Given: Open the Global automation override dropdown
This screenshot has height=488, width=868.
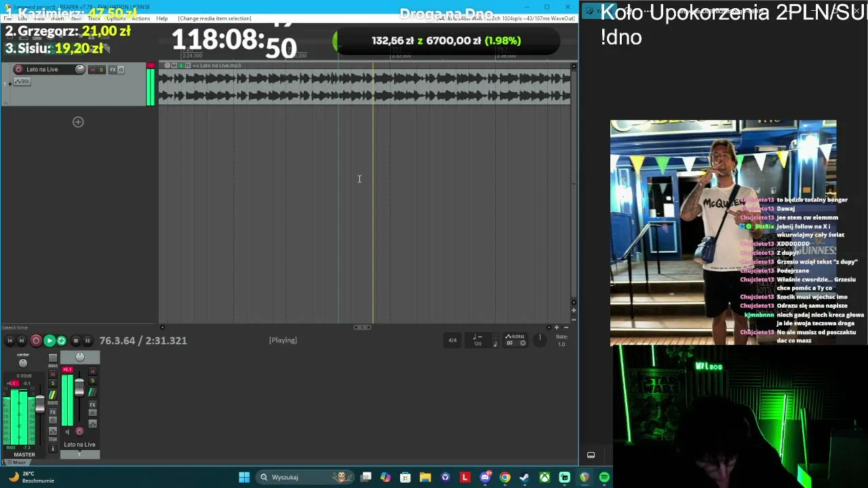Looking at the screenshot, I should tap(515, 340).
